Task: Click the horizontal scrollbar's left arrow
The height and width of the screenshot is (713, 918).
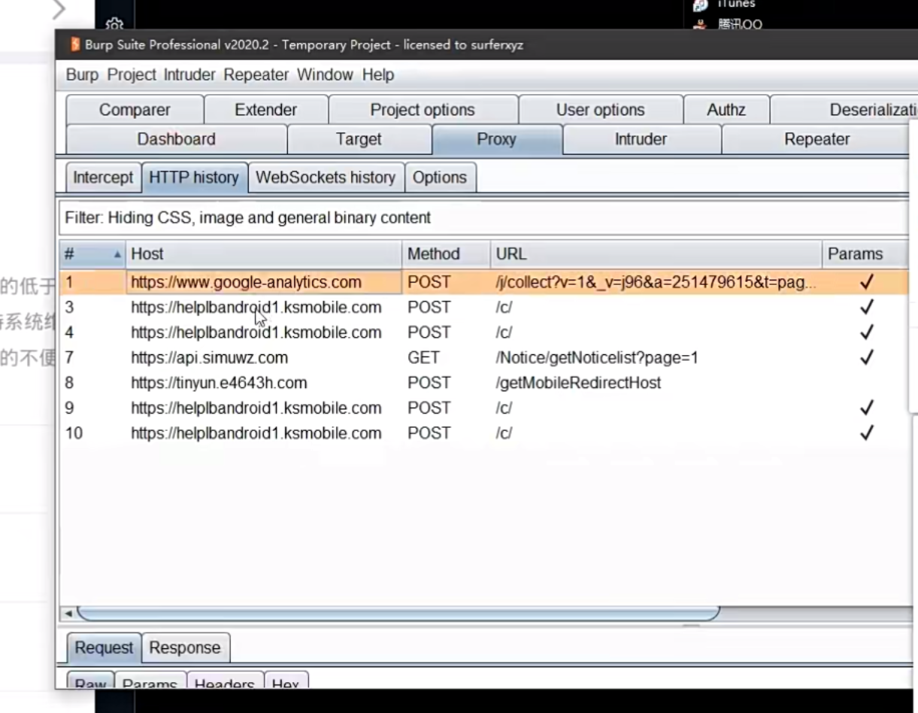Action: [68, 614]
